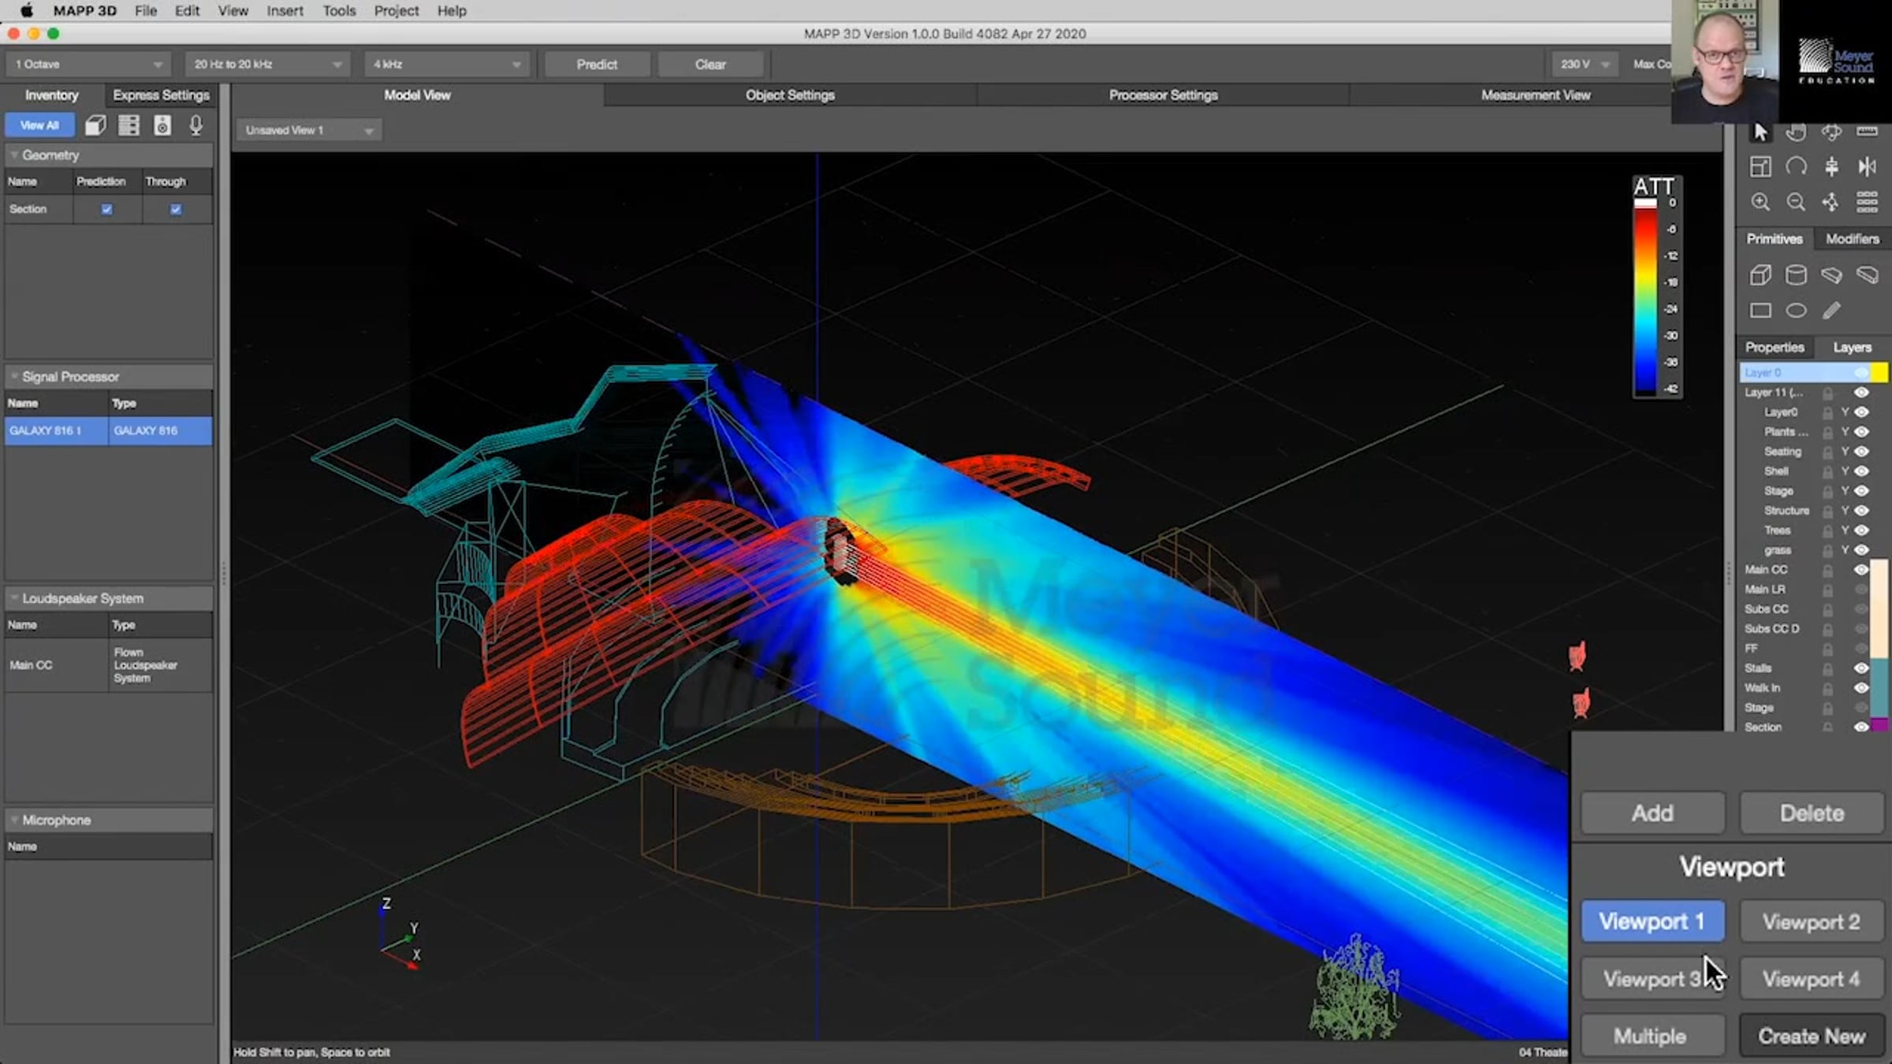Collapse the Microphone section
This screenshot has height=1064, width=1892.
click(14, 820)
